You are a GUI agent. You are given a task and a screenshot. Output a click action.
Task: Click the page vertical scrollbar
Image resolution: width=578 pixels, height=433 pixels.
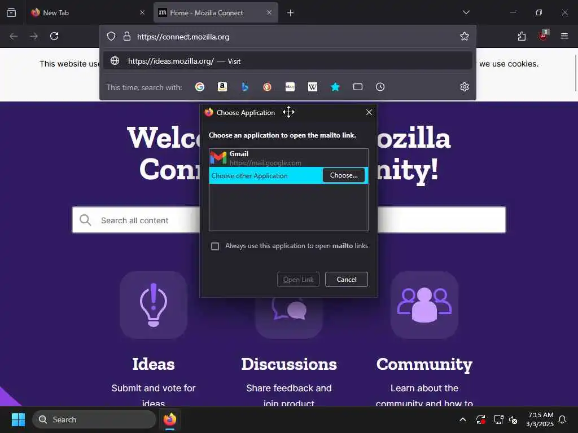575,73
